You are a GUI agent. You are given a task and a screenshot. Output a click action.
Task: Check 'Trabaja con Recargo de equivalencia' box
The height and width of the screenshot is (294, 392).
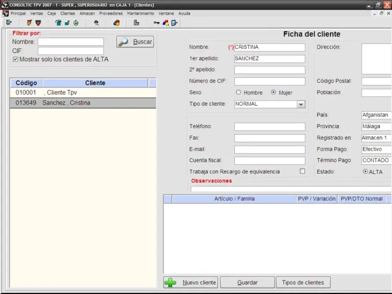pos(302,171)
